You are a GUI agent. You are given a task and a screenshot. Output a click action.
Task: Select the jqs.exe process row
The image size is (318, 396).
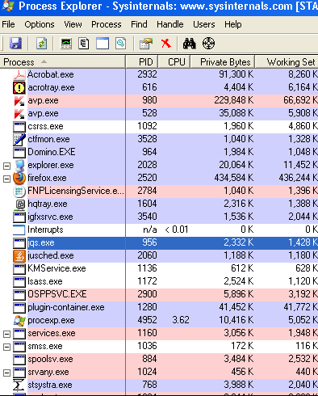[x=159, y=242]
